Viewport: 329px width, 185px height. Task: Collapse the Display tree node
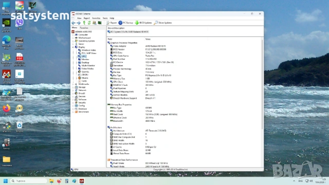tap(73, 47)
